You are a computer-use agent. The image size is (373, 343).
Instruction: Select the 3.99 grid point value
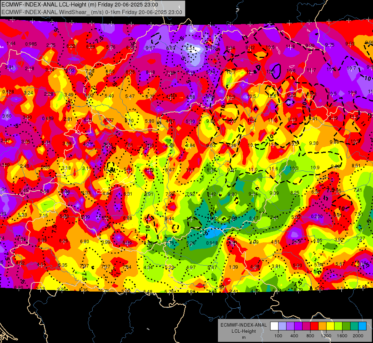point(106,242)
